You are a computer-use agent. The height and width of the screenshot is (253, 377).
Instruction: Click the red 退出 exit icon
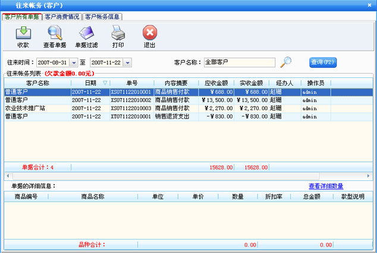[150, 33]
